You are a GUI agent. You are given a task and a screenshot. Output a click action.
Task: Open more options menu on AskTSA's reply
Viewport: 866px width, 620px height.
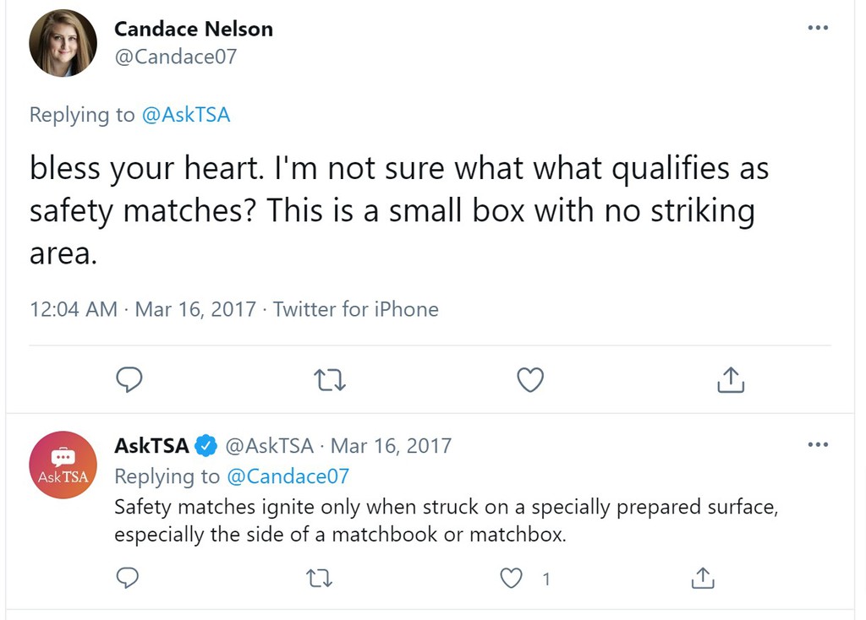[x=818, y=443]
